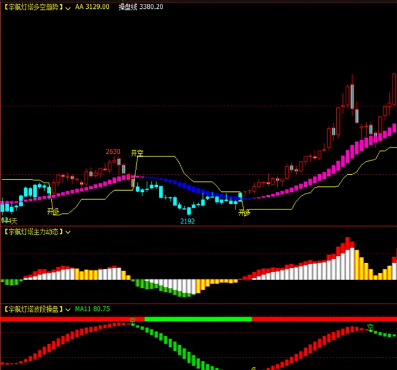This screenshot has height=370, width=397.
Task: Open dropdown next to 宇航灯塔波段操盘 indicator
Action: click(x=68, y=309)
